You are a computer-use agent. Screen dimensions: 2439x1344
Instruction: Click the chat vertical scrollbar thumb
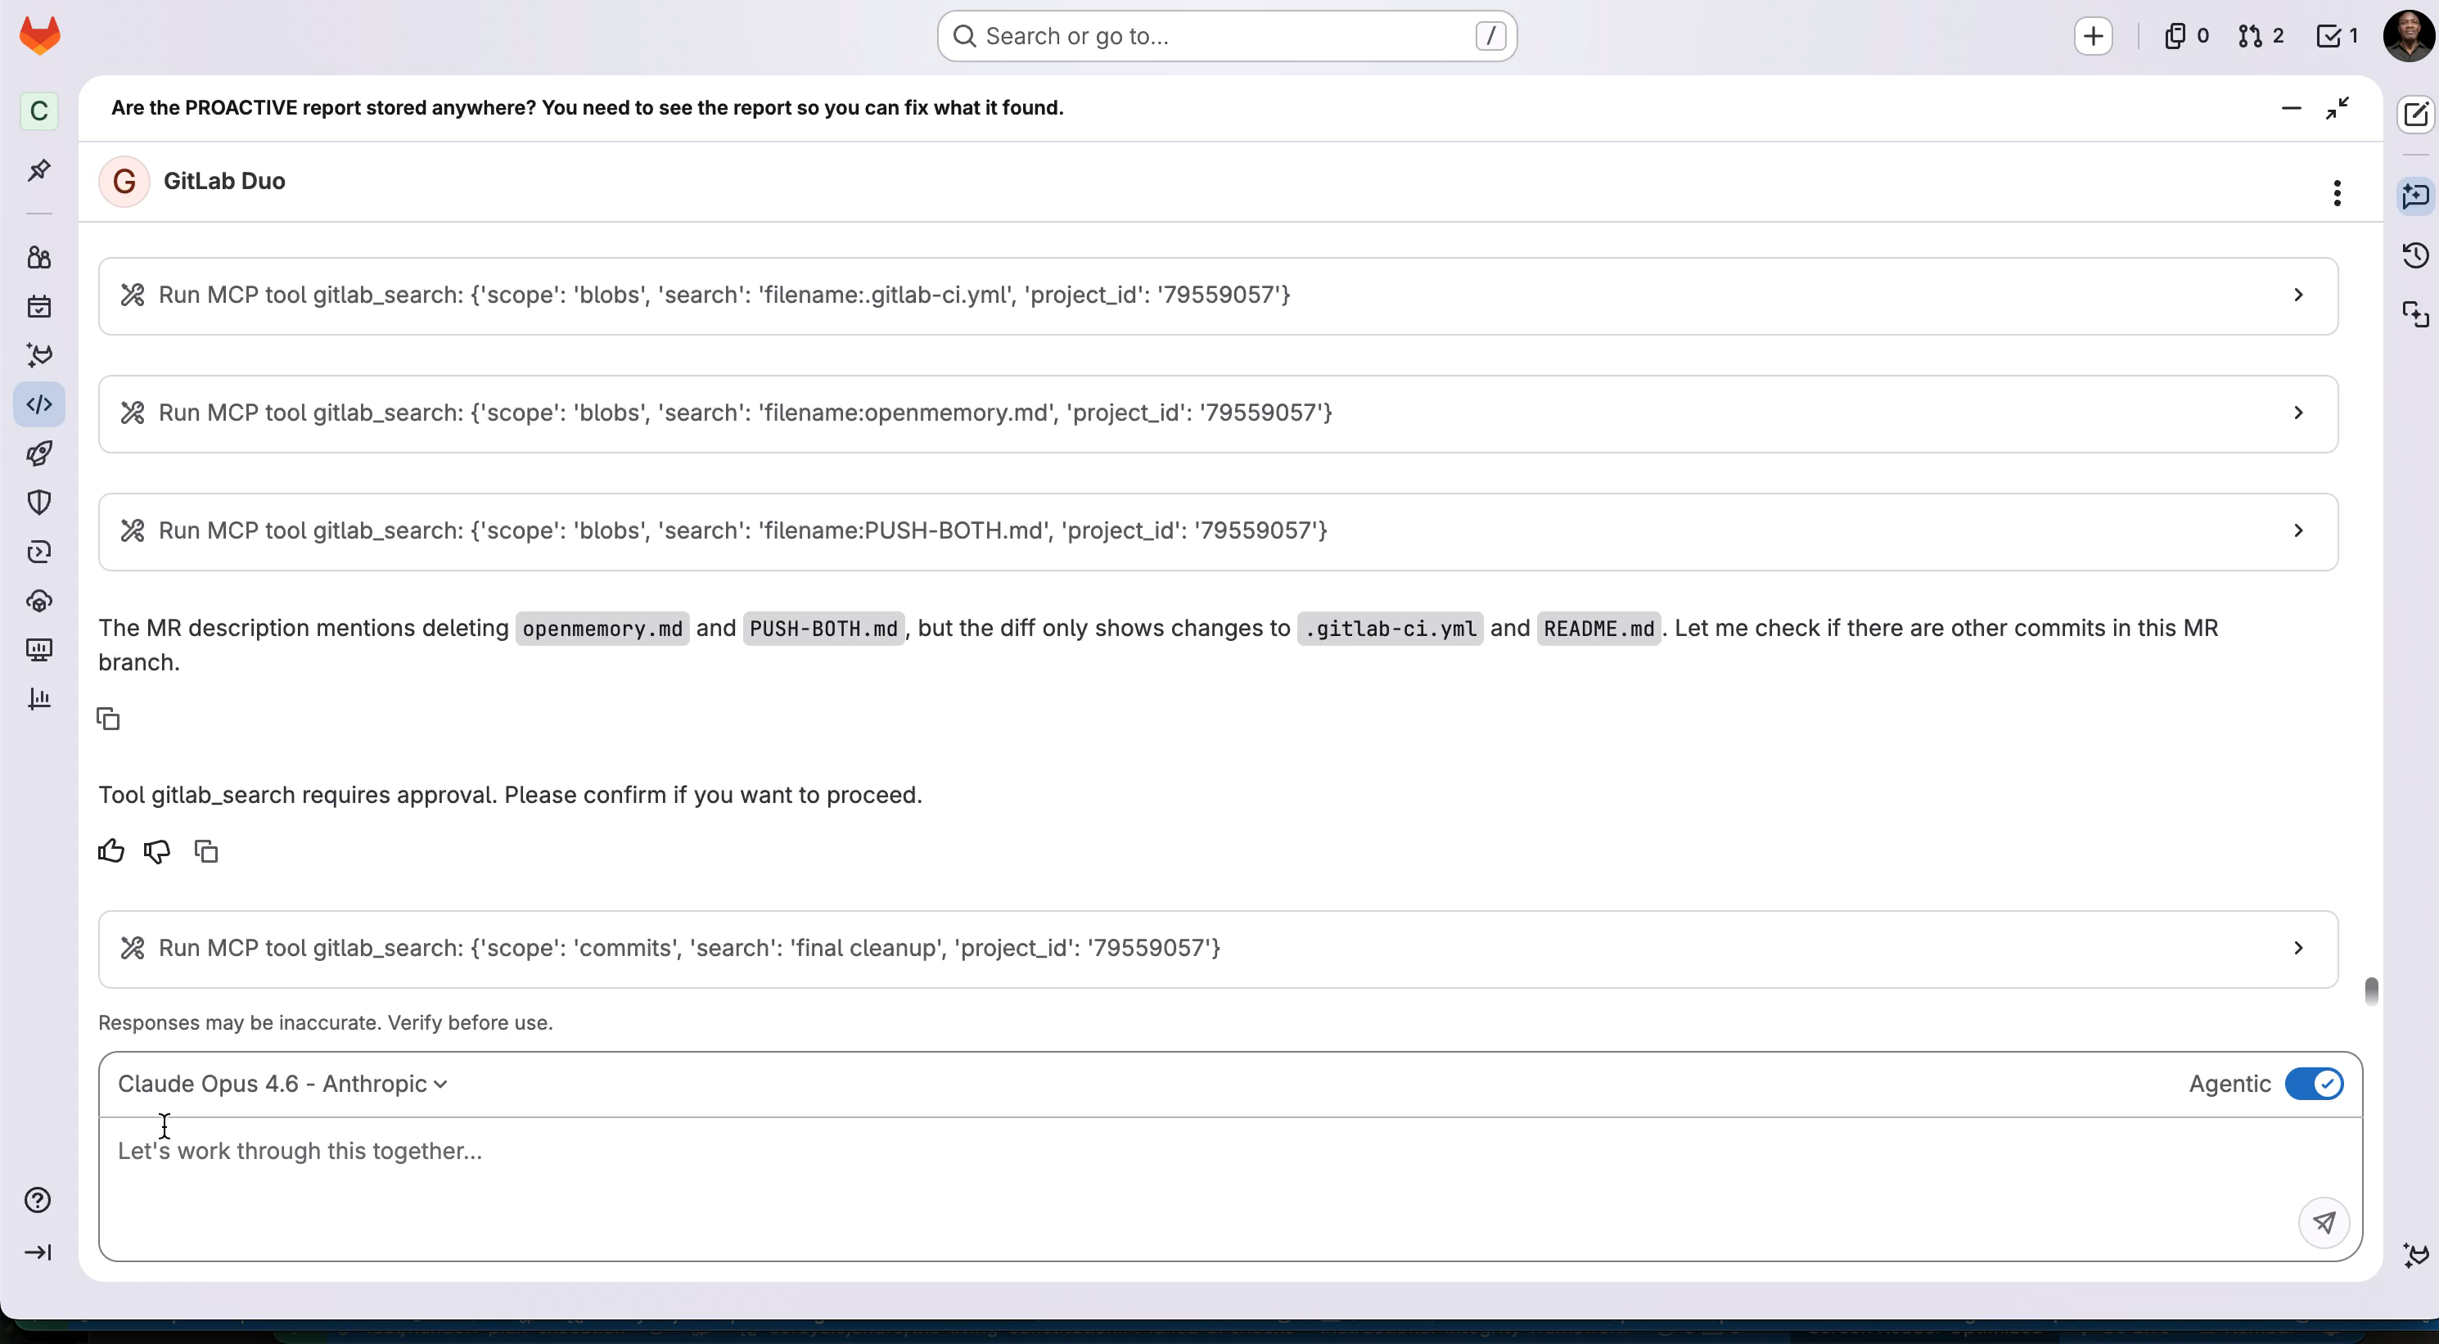click(2371, 990)
